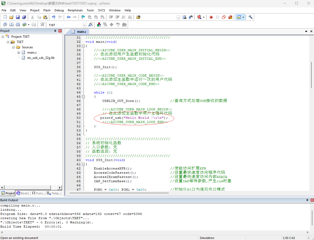Screen dimensions: 314x240
Task: Open the Batch Build dropdown arrow
Action: (29, 25)
